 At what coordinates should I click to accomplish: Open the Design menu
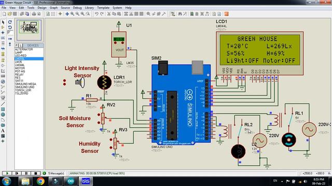[41, 8]
